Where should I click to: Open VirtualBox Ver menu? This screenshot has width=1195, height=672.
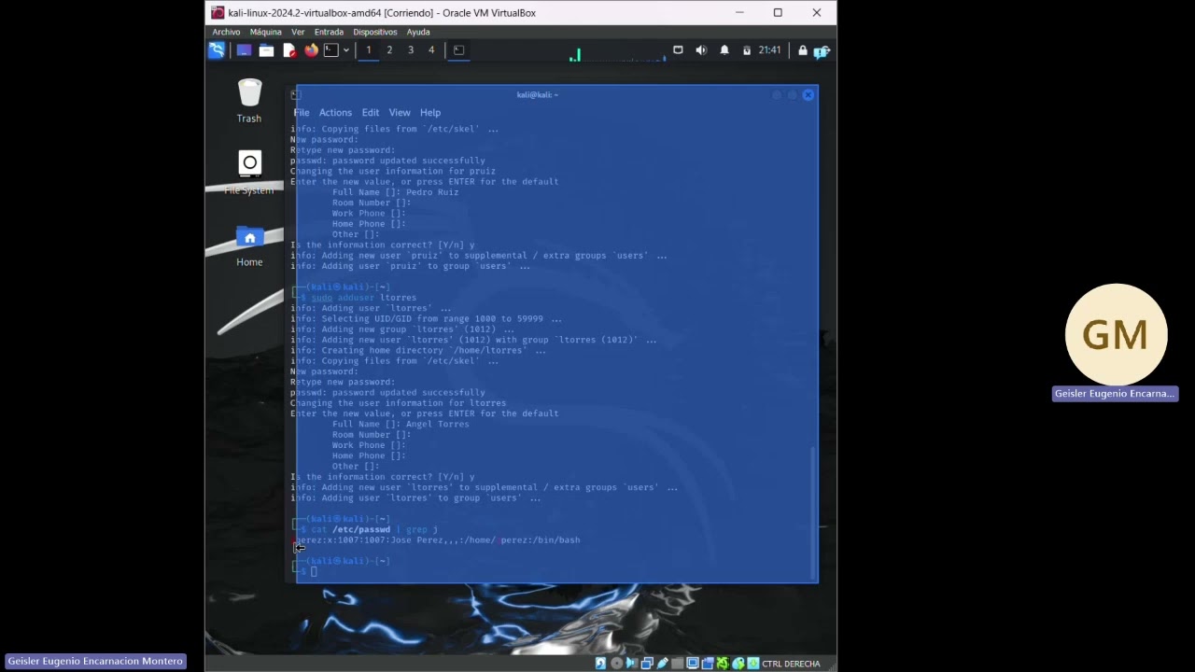point(298,32)
